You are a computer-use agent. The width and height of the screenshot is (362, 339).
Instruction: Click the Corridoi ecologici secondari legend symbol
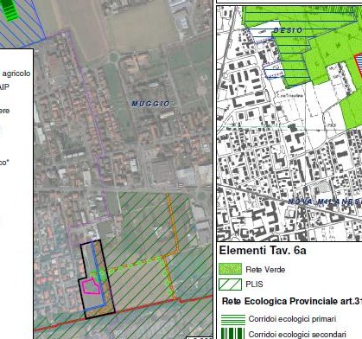coord(232,334)
